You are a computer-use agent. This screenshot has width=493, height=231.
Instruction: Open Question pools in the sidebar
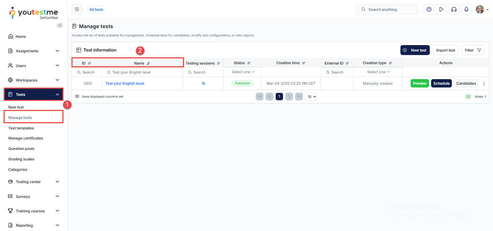[x=21, y=148]
